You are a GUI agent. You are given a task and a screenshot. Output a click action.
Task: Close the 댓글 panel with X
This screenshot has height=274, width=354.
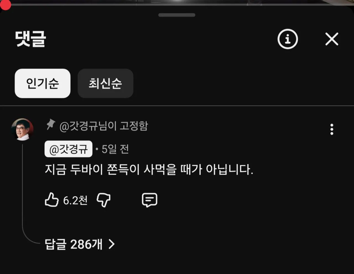pyautogui.click(x=332, y=39)
